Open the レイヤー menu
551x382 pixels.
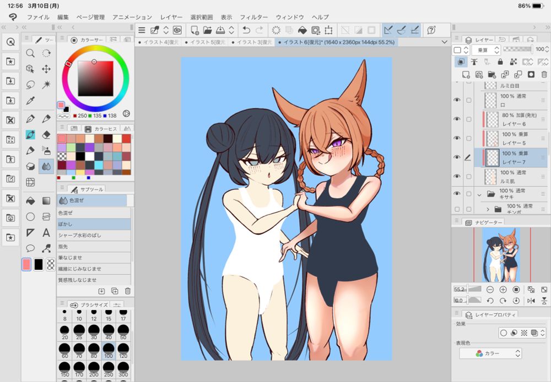(x=171, y=17)
